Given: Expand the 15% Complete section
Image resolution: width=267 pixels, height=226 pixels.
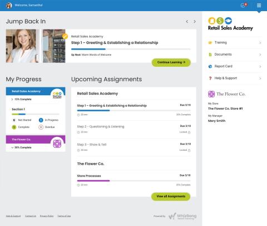Looking at the screenshot, I should coord(12,100).
